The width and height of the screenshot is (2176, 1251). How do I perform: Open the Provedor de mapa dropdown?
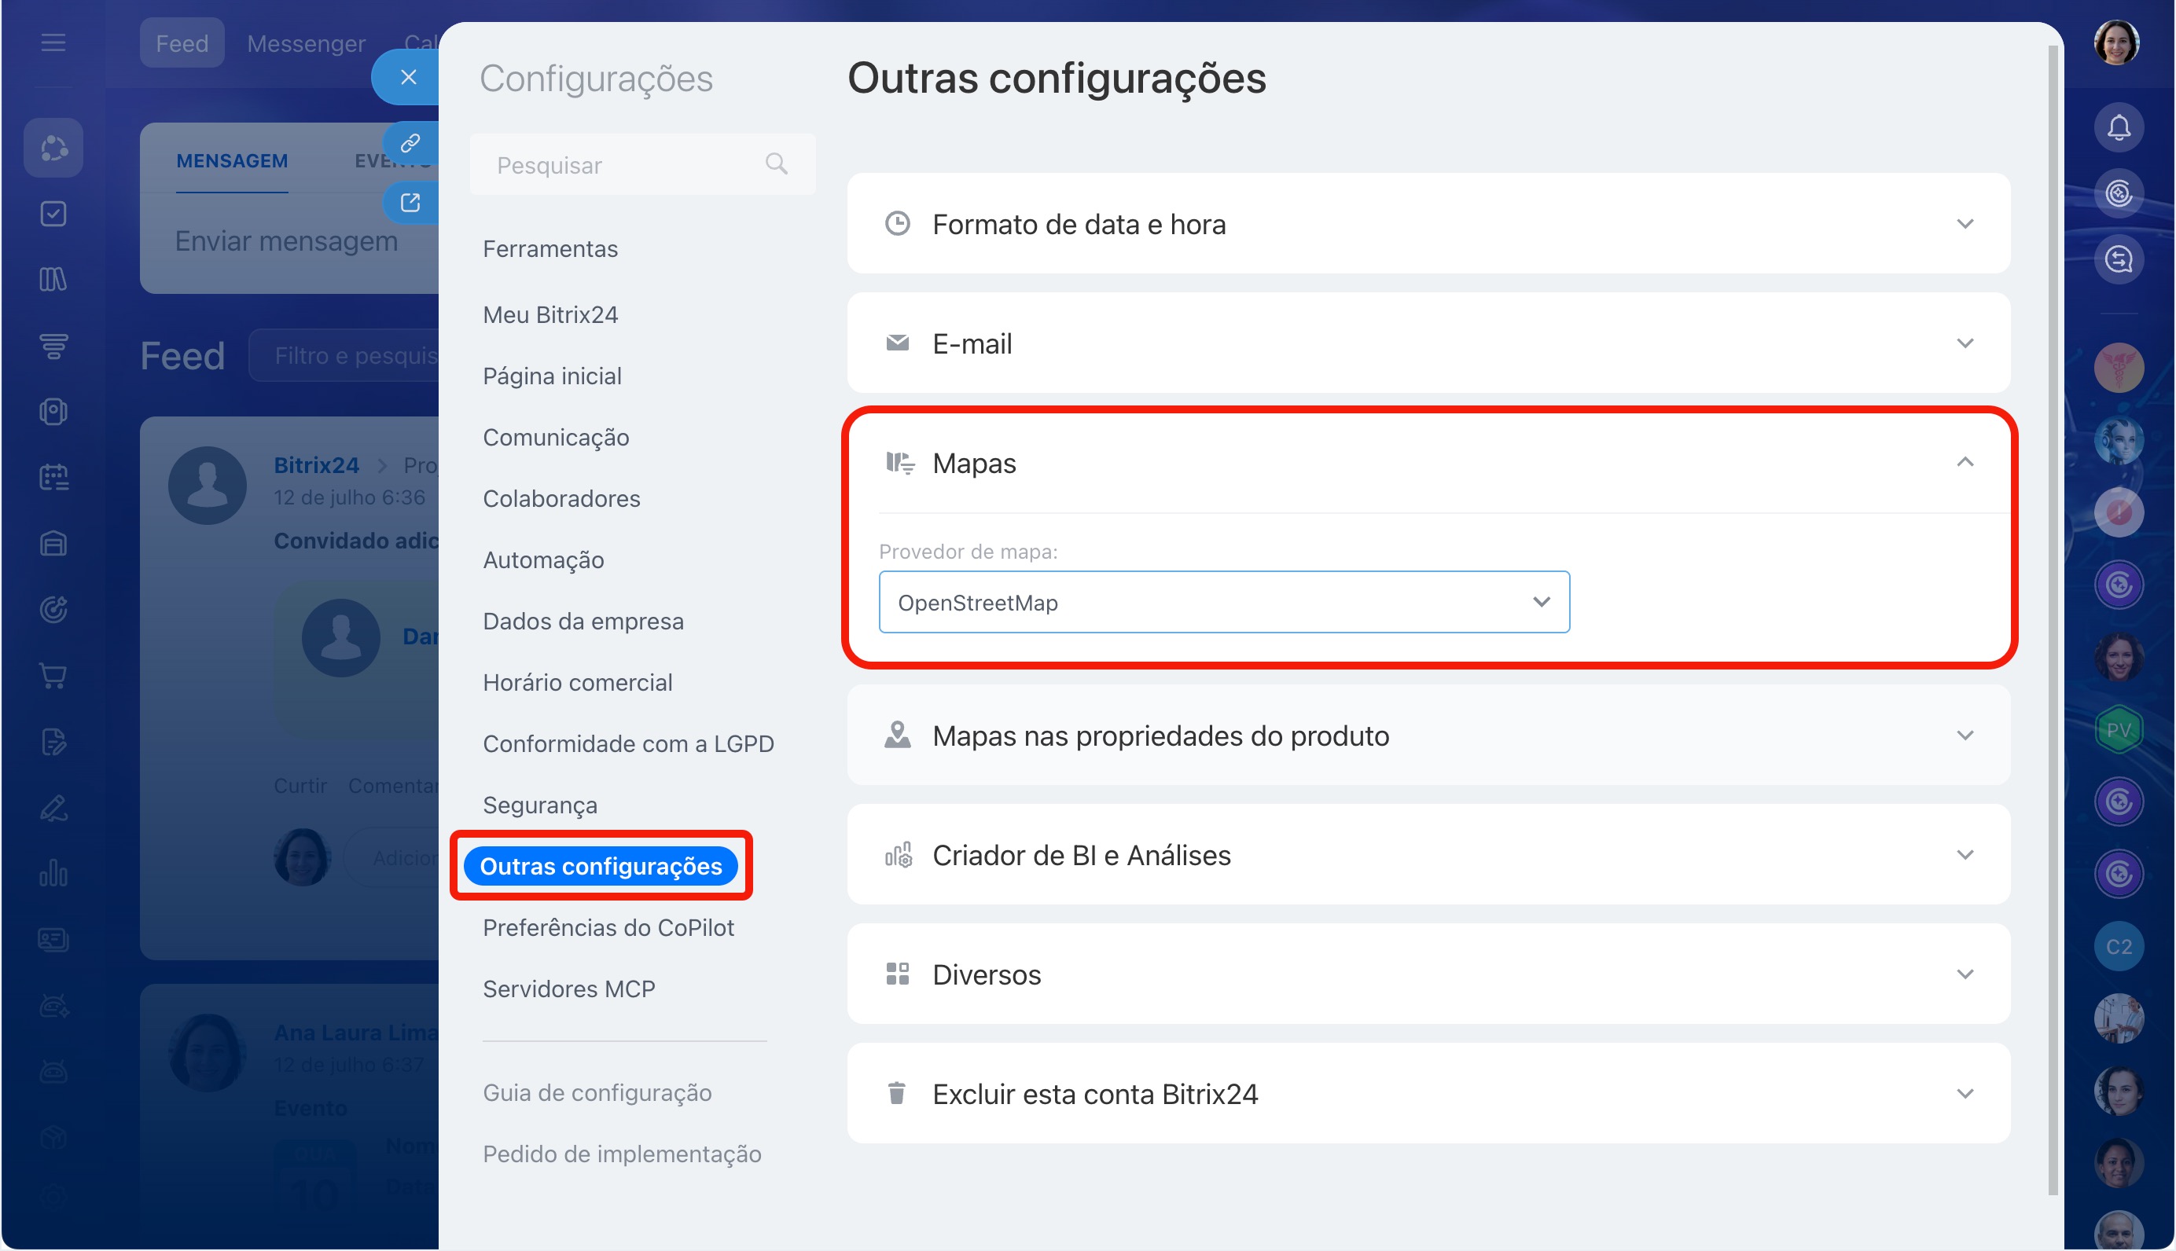pyautogui.click(x=1224, y=602)
